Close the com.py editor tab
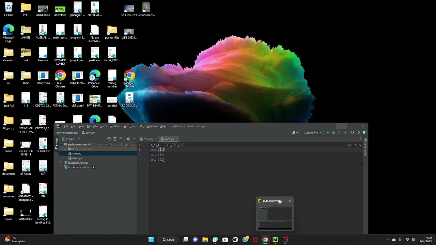This screenshot has height=245, width=436. (x=176, y=139)
